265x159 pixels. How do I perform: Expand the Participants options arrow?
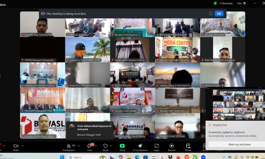coord(79,145)
